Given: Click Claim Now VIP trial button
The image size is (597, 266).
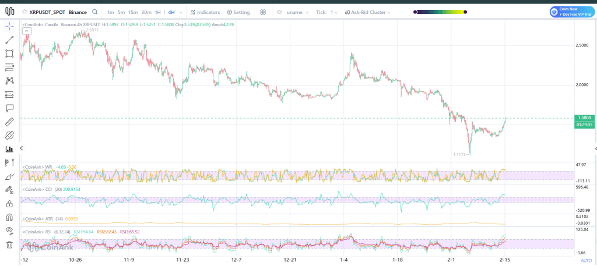Looking at the screenshot, I should 571,12.
